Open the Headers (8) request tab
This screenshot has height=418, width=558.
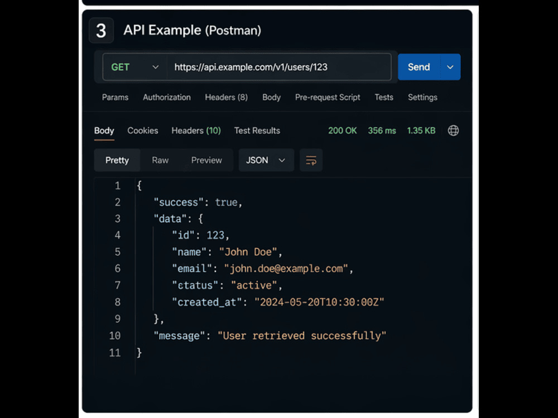(x=227, y=98)
